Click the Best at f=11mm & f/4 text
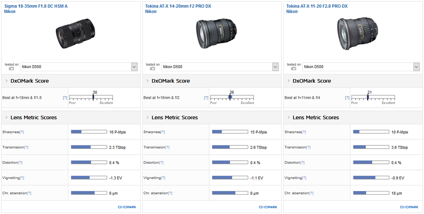Viewport: 424px width, 214px height. [303, 98]
